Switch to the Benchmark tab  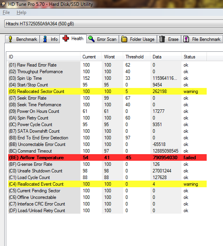click(22, 39)
